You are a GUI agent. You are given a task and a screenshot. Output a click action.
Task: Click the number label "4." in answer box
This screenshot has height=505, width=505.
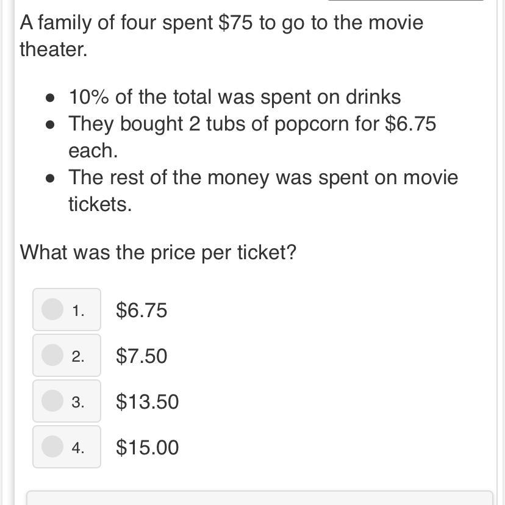click(x=77, y=448)
